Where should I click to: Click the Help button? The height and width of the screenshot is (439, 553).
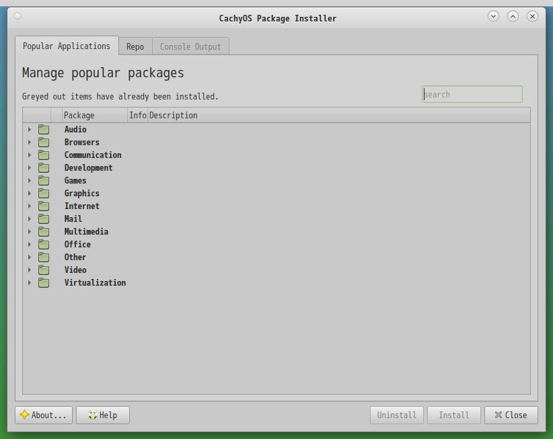[x=103, y=415]
